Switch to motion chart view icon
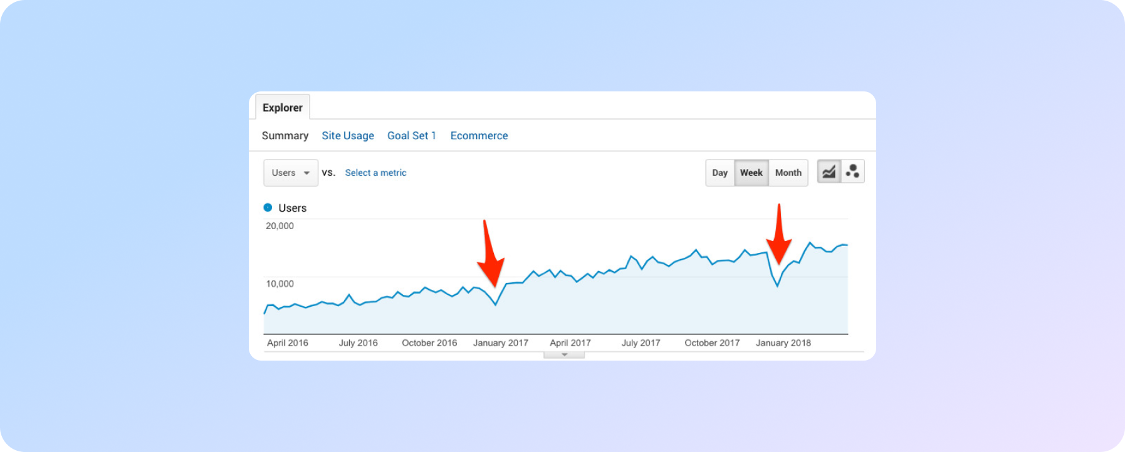This screenshot has height=452, width=1125. (852, 172)
